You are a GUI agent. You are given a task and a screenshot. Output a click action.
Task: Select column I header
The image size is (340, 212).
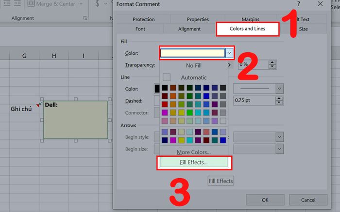[x=84, y=56]
